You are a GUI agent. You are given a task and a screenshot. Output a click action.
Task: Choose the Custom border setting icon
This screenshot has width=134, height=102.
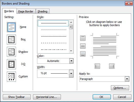[11, 77]
